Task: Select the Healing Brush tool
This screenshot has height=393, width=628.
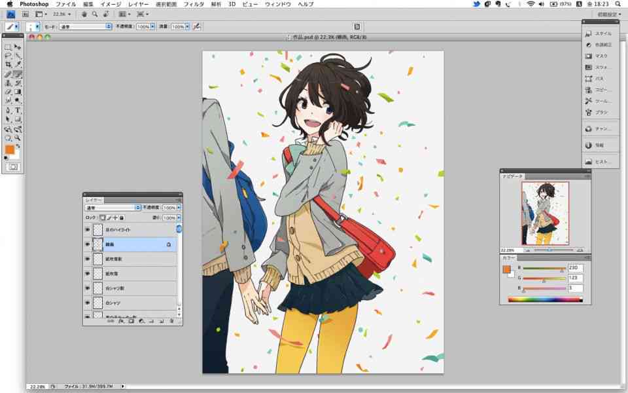Action: pos(8,75)
